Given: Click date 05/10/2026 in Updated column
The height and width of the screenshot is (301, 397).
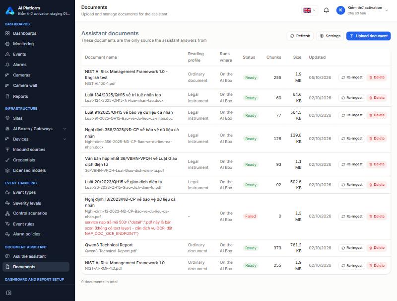Looking at the screenshot, I should pos(320,77).
